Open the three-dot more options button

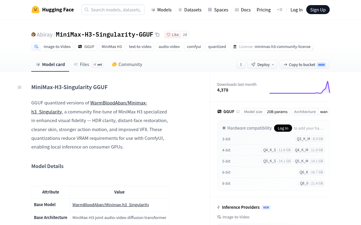pos(241,64)
